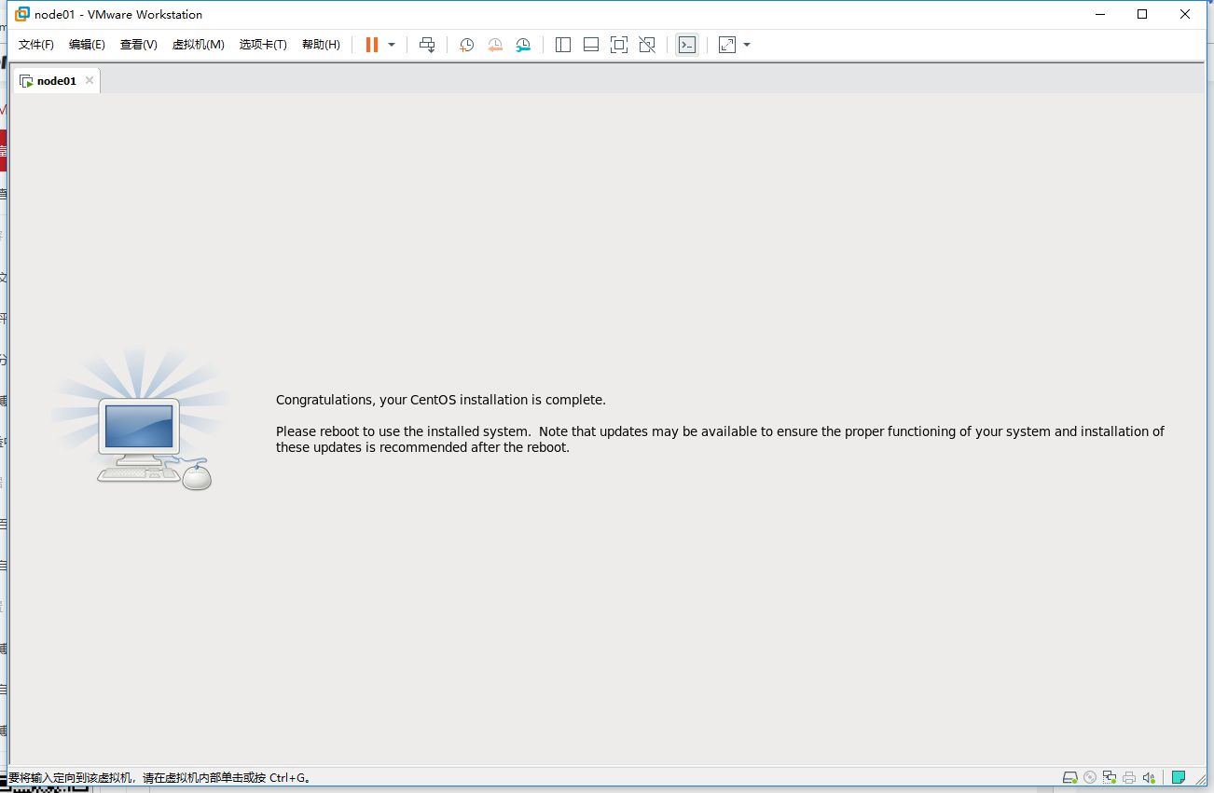Open the 编辑(E) menu

pos(87,45)
